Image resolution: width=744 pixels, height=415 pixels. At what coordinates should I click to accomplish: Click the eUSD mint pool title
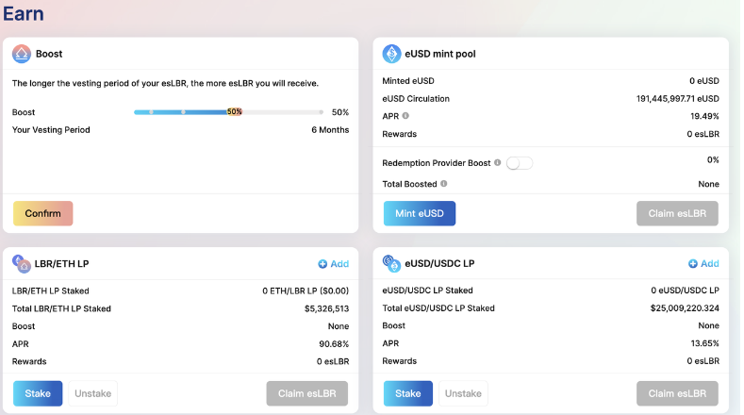coord(439,54)
